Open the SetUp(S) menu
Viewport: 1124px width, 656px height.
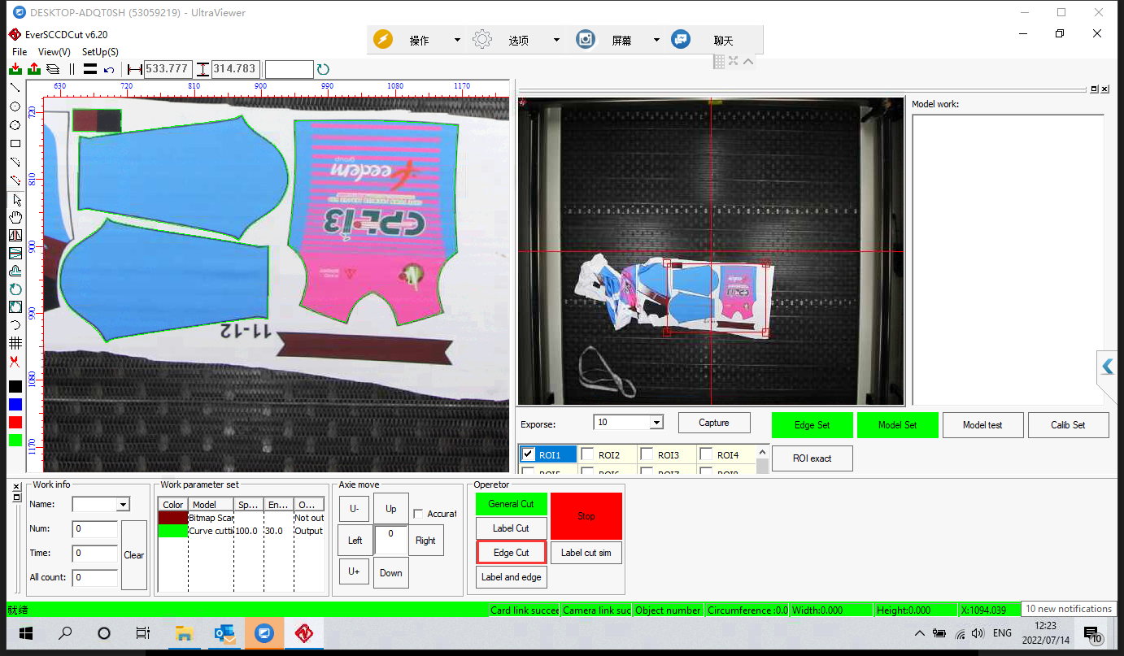(100, 52)
